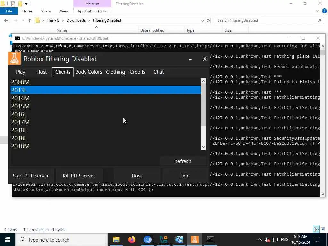Open the View ribbon tab
This screenshot has width=328, height=246.
click(x=64, y=11)
